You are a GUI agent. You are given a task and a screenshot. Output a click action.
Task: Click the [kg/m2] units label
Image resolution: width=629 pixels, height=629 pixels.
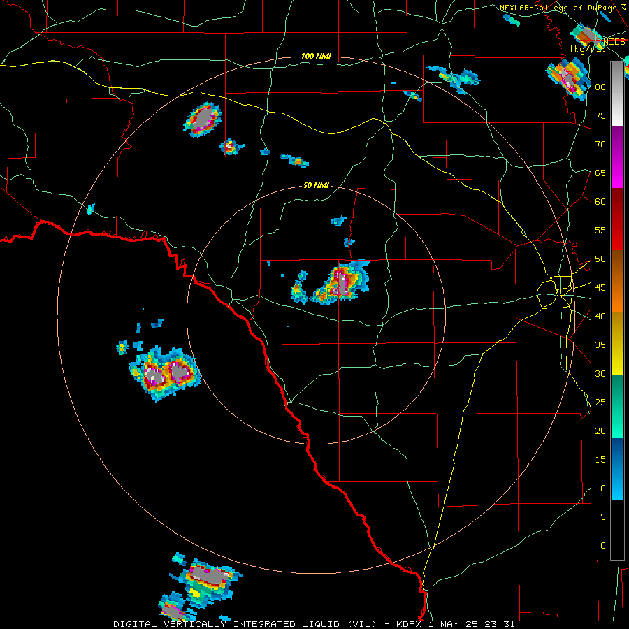click(588, 49)
